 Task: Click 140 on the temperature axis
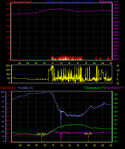[116, 95]
